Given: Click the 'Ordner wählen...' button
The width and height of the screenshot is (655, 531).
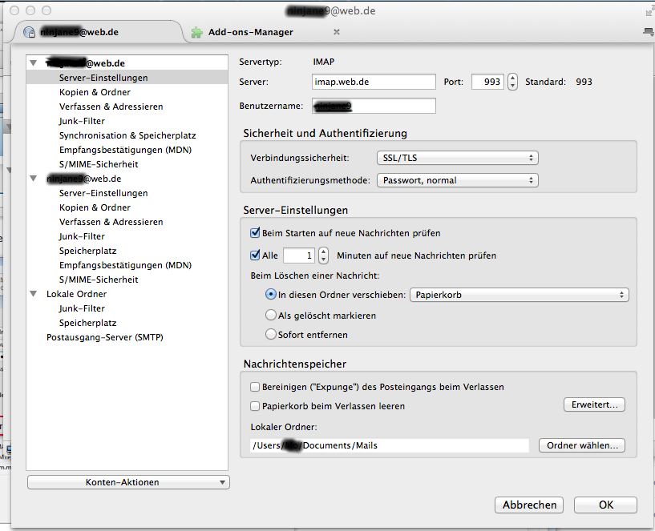Looking at the screenshot, I should pyautogui.click(x=581, y=445).
